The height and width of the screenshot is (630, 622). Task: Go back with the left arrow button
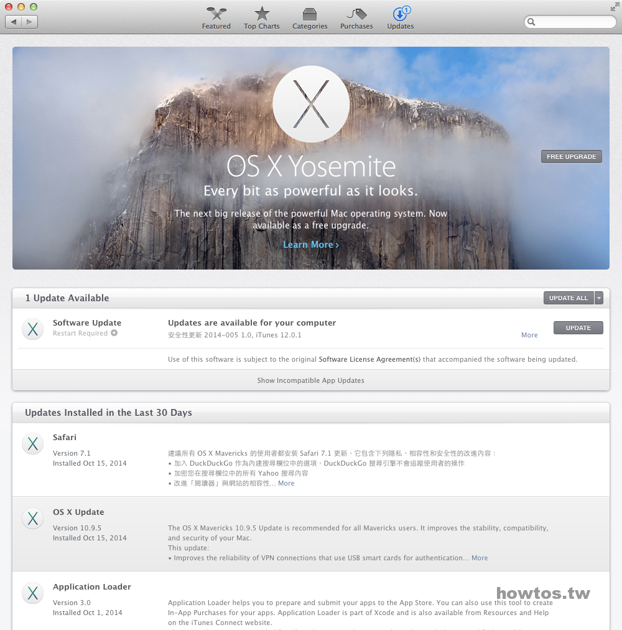point(14,22)
